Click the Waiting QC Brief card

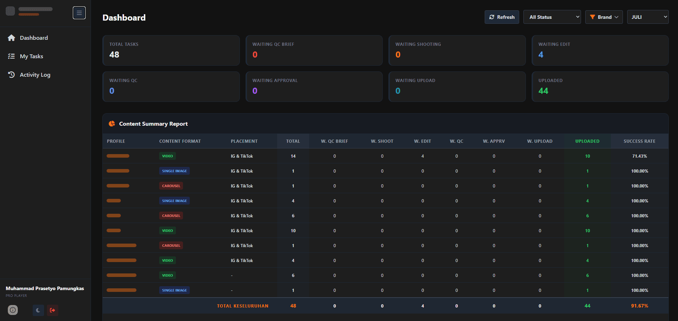point(314,50)
